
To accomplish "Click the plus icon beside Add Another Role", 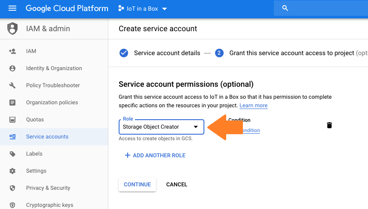I will point(127,155).
